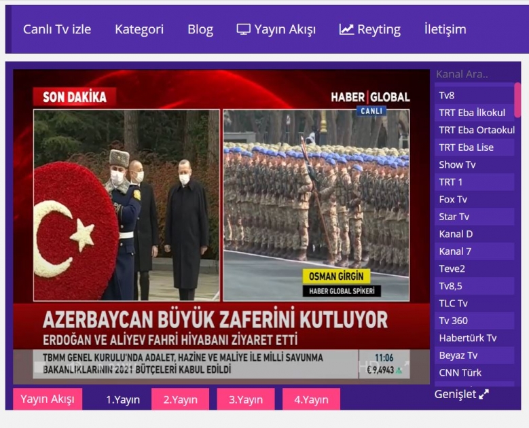
Task: Switch to Show Tv channel
Action: point(474,164)
